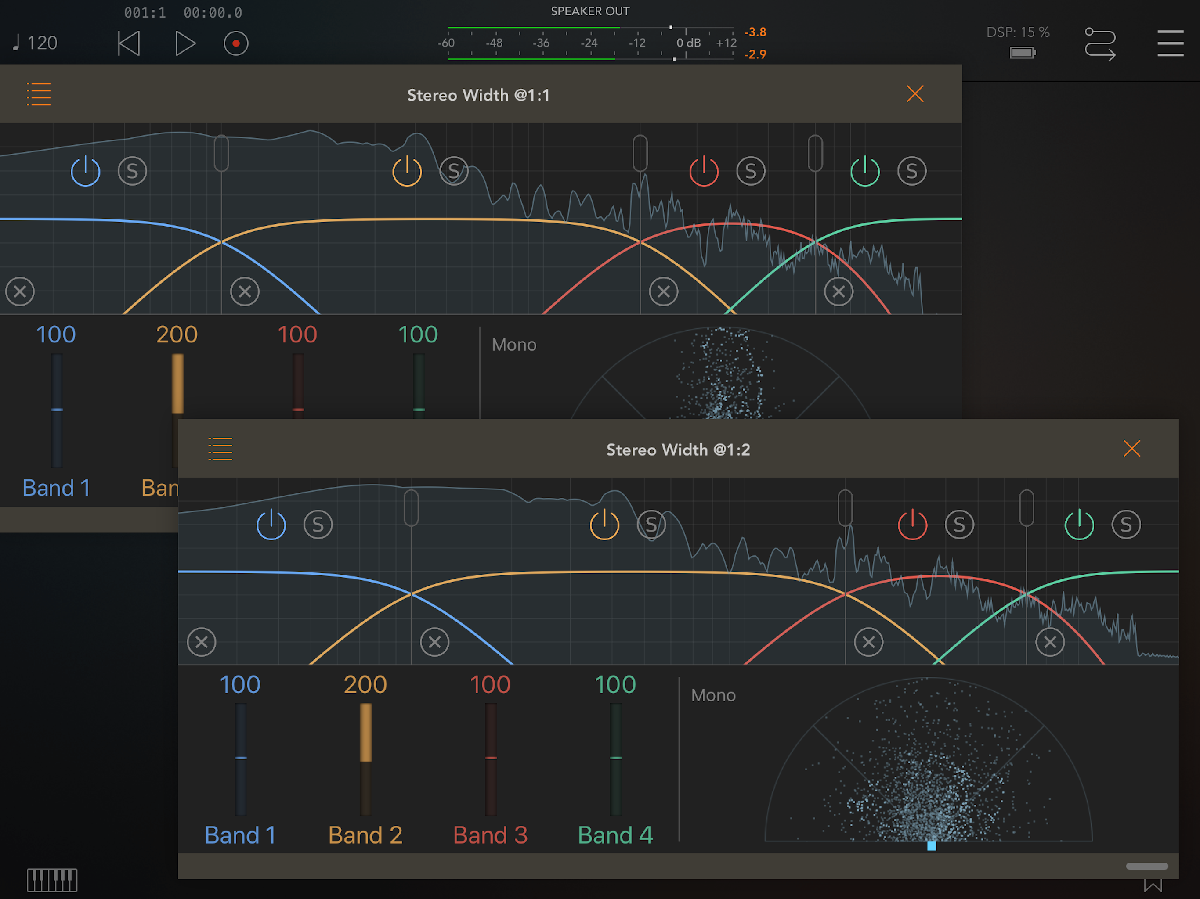Open the signal routing icon
The image size is (1200, 899).
pos(1100,43)
